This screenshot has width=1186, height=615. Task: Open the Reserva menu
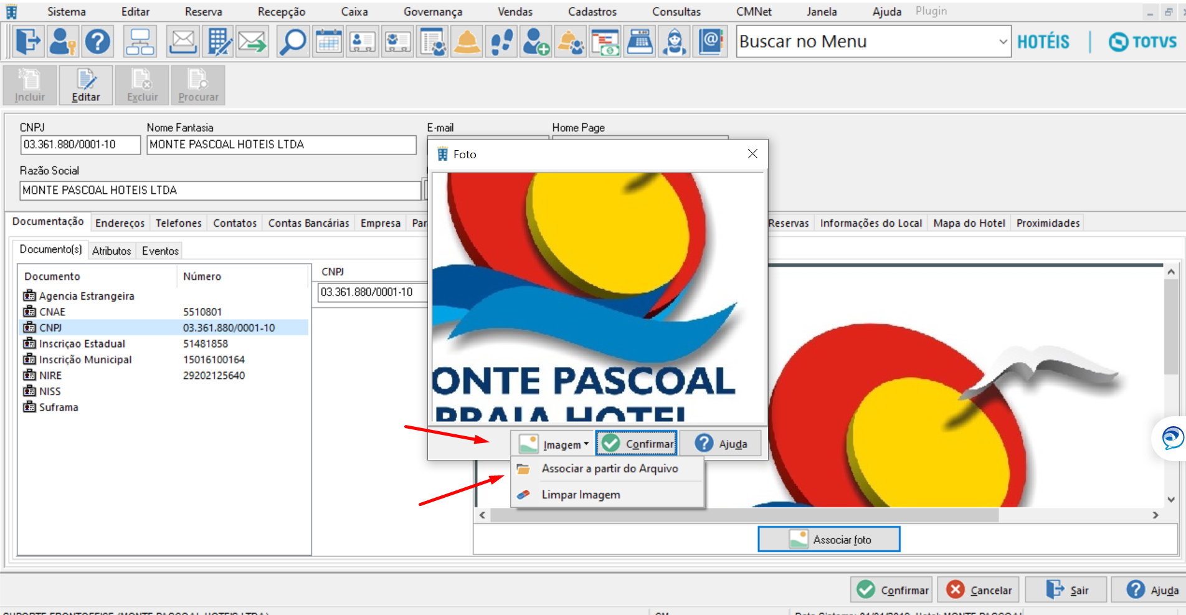[x=204, y=11]
